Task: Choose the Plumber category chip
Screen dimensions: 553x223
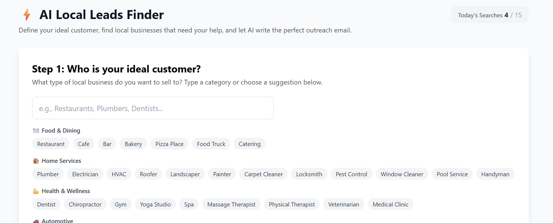Action: pyautogui.click(x=48, y=174)
